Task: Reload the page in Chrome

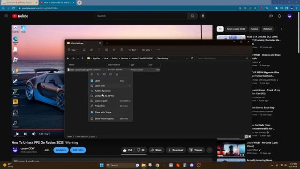Action: [14, 8]
